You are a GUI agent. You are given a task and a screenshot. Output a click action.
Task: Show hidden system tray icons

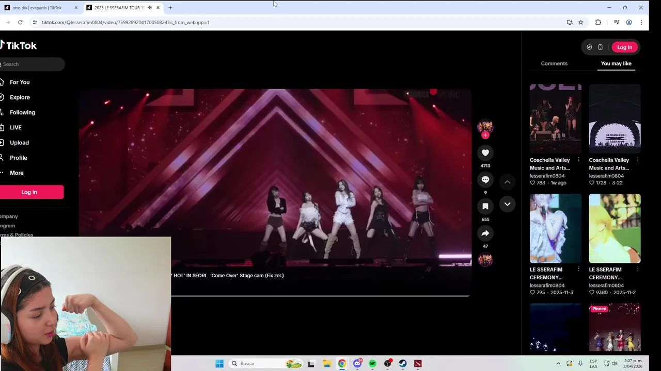(558, 363)
